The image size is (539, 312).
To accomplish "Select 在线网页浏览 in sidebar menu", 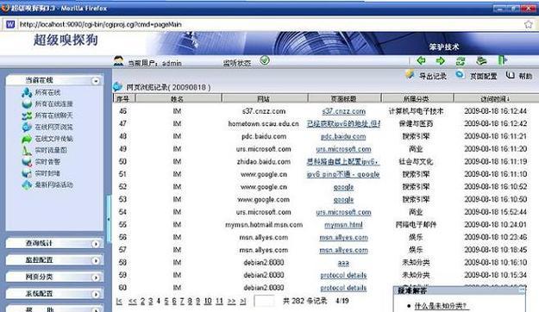I will (x=54, y=128).
